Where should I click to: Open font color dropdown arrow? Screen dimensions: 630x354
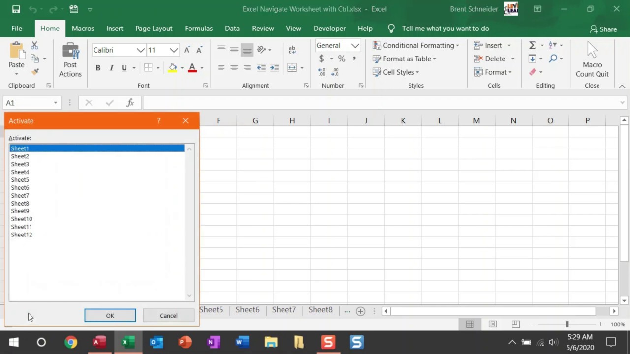click(x=202, y=68)
